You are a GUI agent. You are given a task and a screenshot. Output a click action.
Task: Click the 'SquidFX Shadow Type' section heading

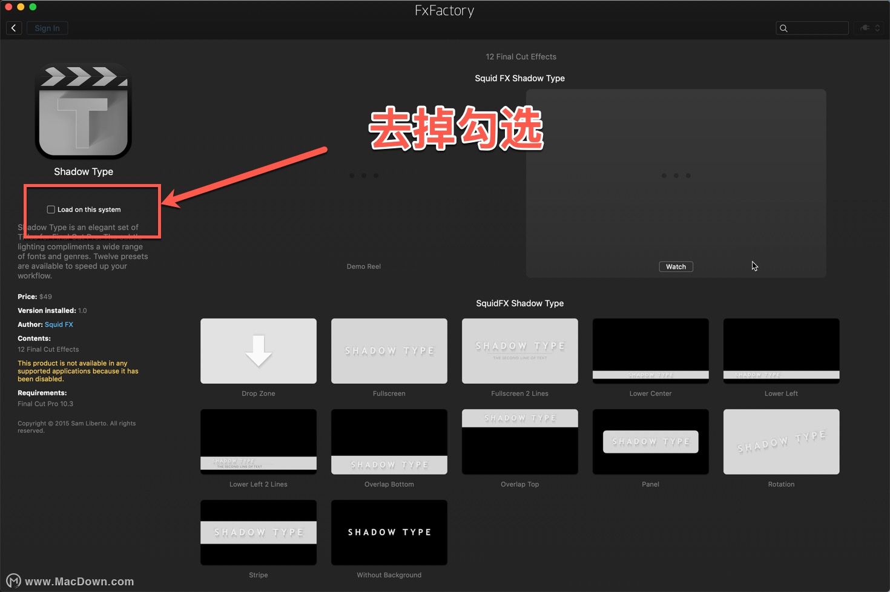point(520,303)
